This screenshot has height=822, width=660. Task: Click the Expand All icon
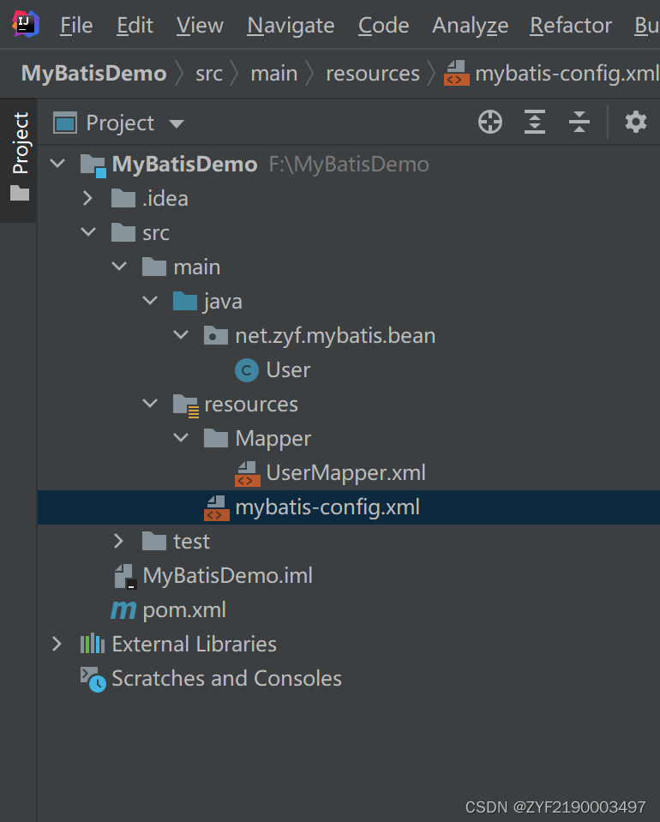[535, 123]
